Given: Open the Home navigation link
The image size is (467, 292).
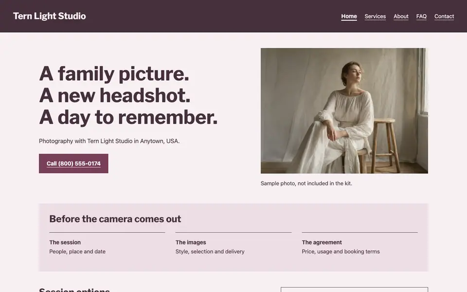Looking at the screenshot, I should point(349,17).
